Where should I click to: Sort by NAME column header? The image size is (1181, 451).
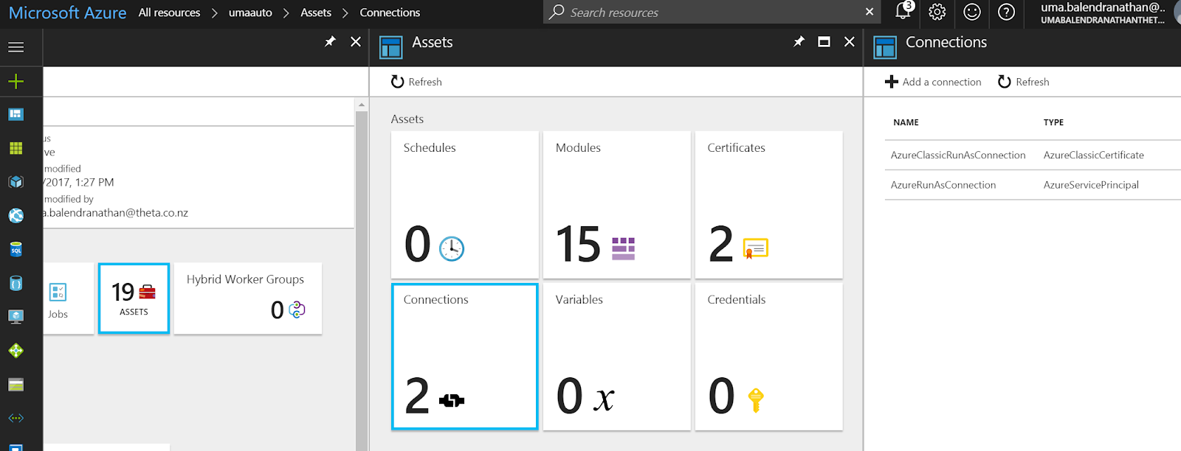[x=906, y=122]
